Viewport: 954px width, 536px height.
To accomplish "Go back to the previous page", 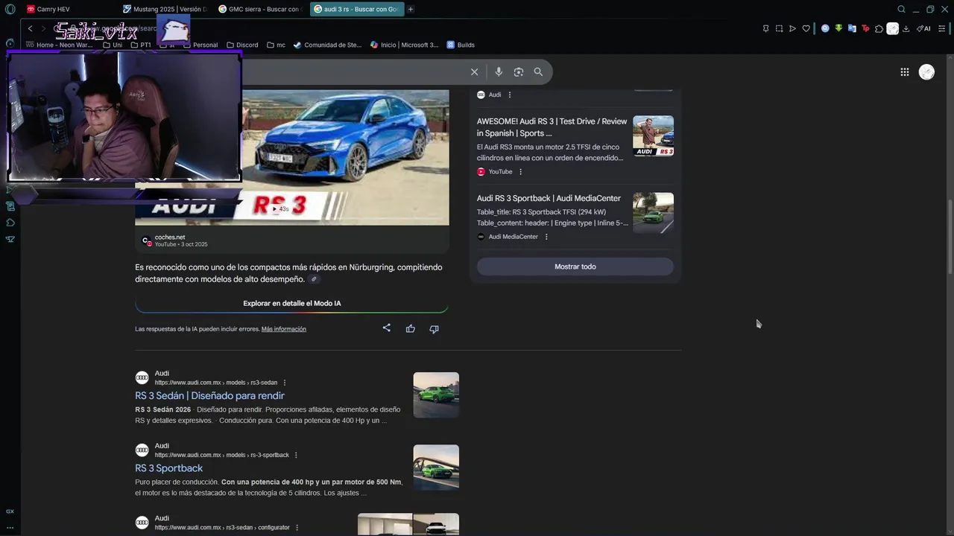I will coord(30,28).
